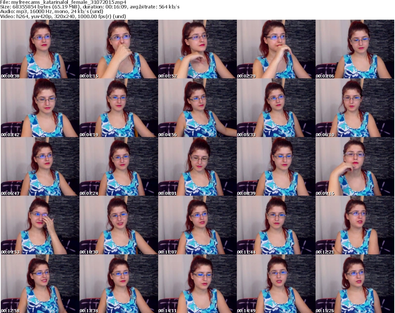Open the frame stamped 00:14:49
The image size is (395, 313).
[x=276, y=284]
